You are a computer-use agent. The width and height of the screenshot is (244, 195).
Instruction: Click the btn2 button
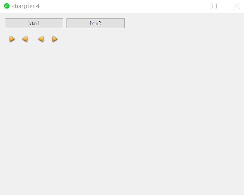96,23
